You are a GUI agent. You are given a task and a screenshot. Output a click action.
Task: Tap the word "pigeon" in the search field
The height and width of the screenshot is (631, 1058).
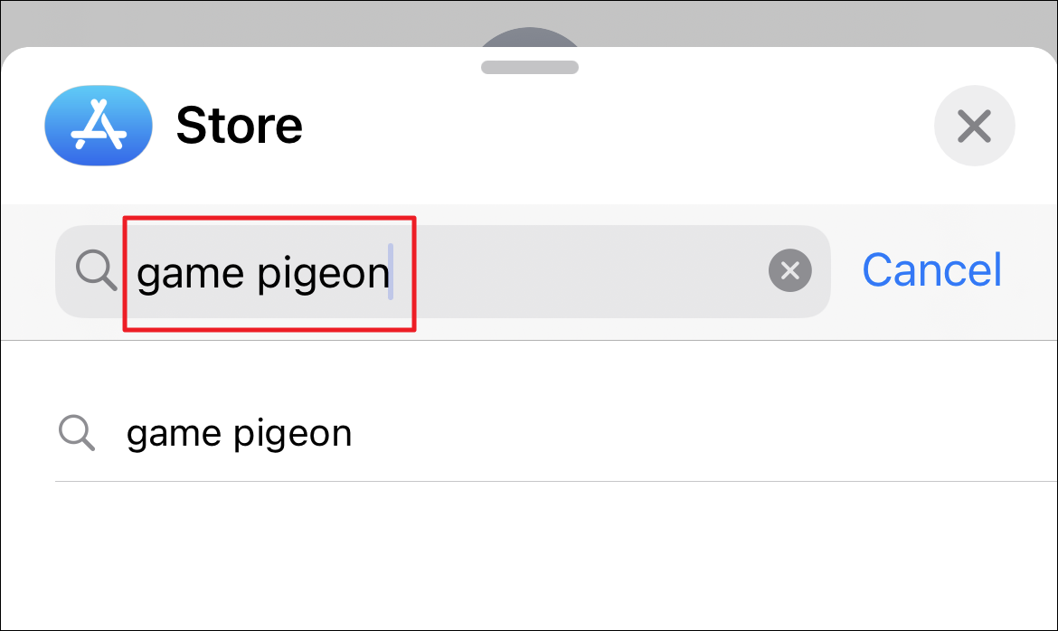pos(324,275)
